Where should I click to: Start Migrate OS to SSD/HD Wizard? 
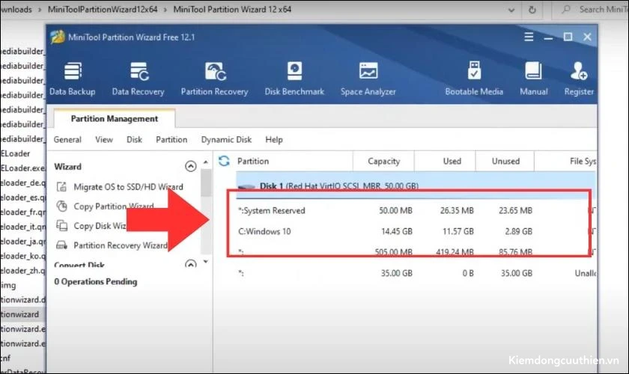[128, 187]
